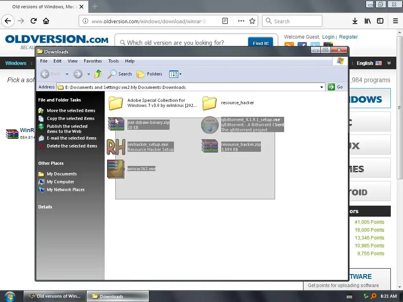Click the Firefox Search box

(292, 21)
